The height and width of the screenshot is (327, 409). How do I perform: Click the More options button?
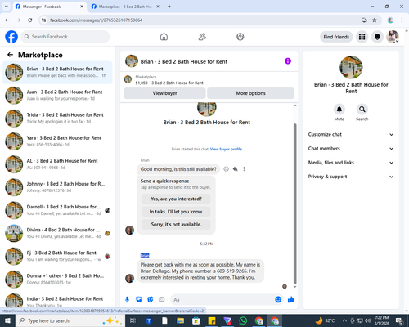coord(250,93)
